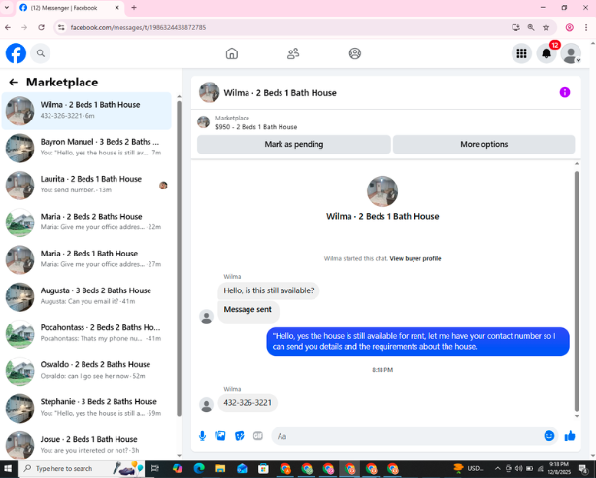
Task: Open File Explorer from the taskbar
Action: point(220,469)
